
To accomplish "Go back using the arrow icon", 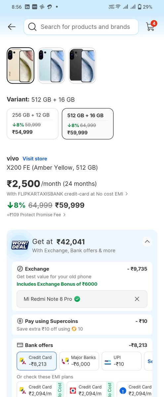I will 12,27.
